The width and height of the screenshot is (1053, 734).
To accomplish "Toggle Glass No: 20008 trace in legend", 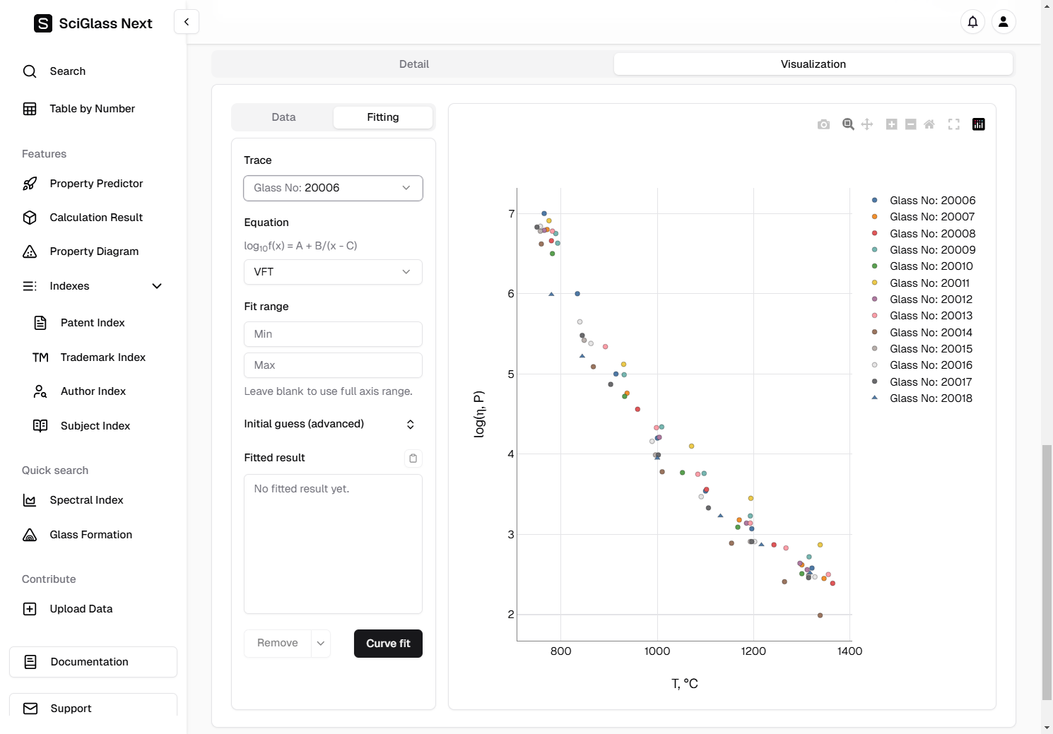I will pyautogui.click(x=932, y=234).
